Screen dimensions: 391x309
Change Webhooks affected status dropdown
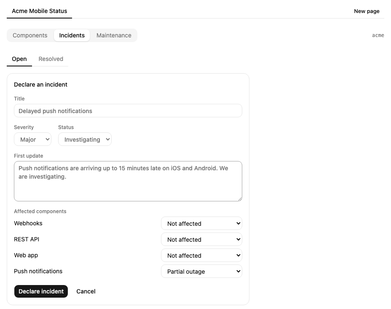point(201,223)
